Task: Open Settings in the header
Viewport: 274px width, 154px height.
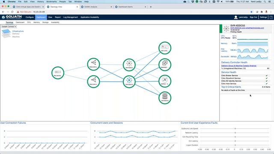Action: 263,17
